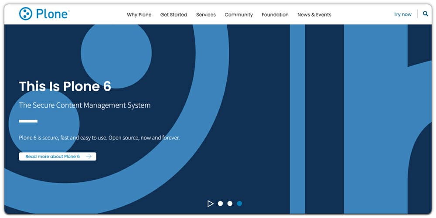Viewport: 436px width, 218px height.
Task: Click the This Is Plone 6 heading
Action: (65, 86)
